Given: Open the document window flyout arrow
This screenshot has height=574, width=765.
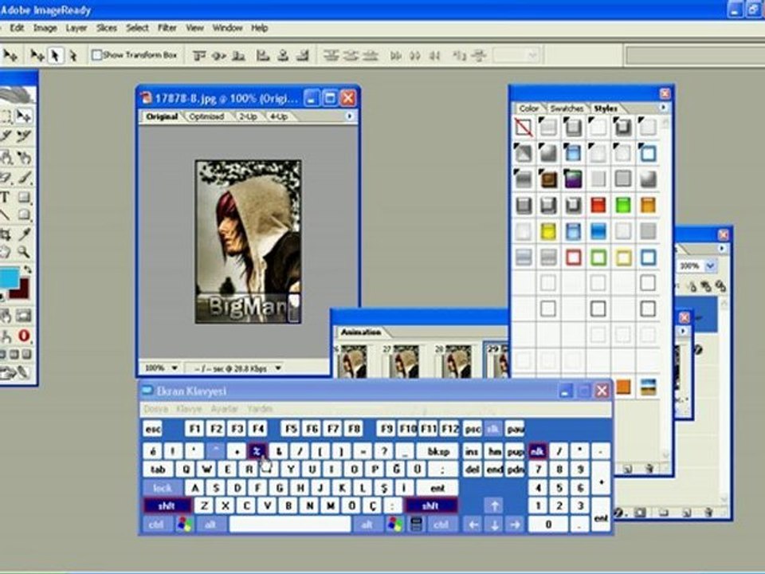Looking at the screenshot, I should [349, 116].
